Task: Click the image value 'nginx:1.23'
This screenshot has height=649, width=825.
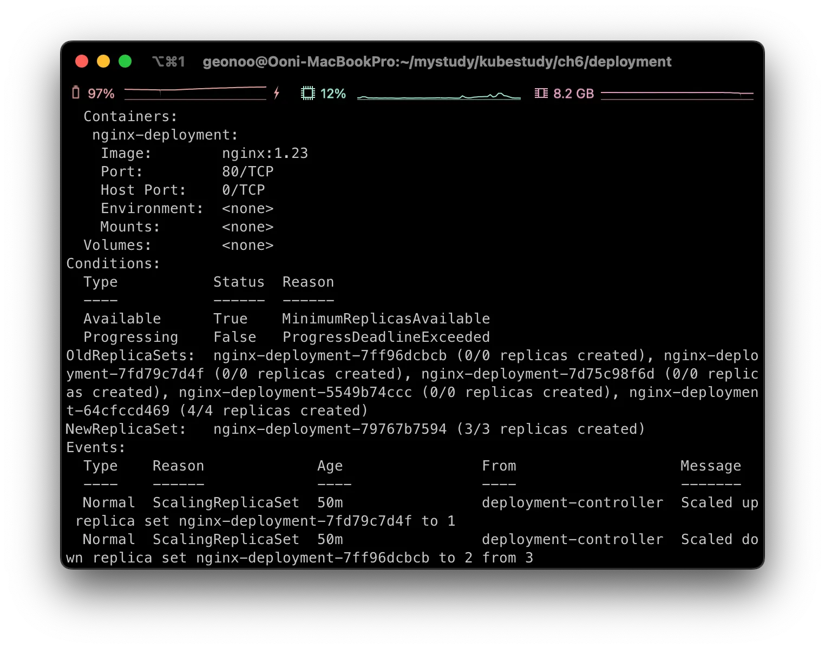Action: pos(265,153)
